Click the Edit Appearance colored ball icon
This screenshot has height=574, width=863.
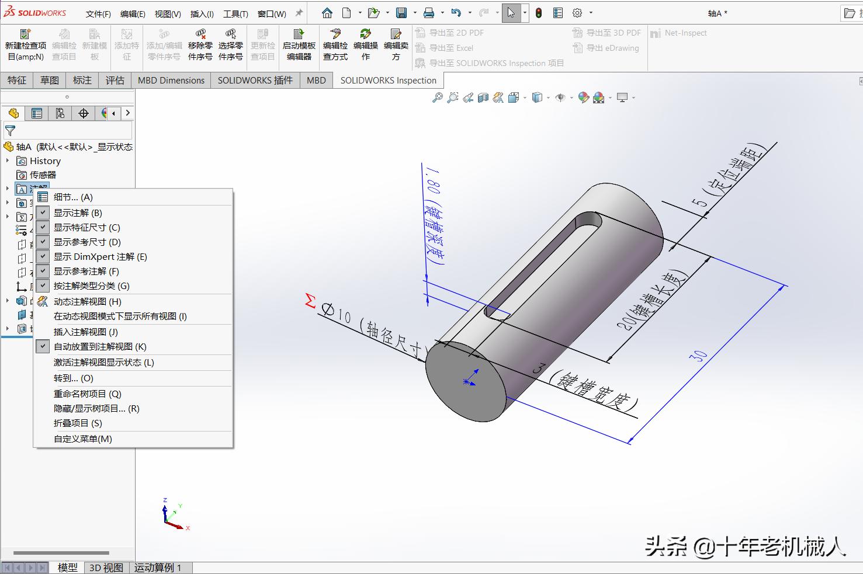tap(584, 98)
